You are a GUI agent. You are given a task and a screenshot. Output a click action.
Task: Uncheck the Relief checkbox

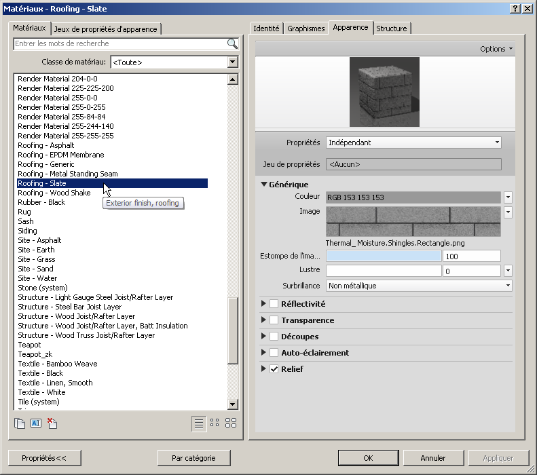point(274,369)
